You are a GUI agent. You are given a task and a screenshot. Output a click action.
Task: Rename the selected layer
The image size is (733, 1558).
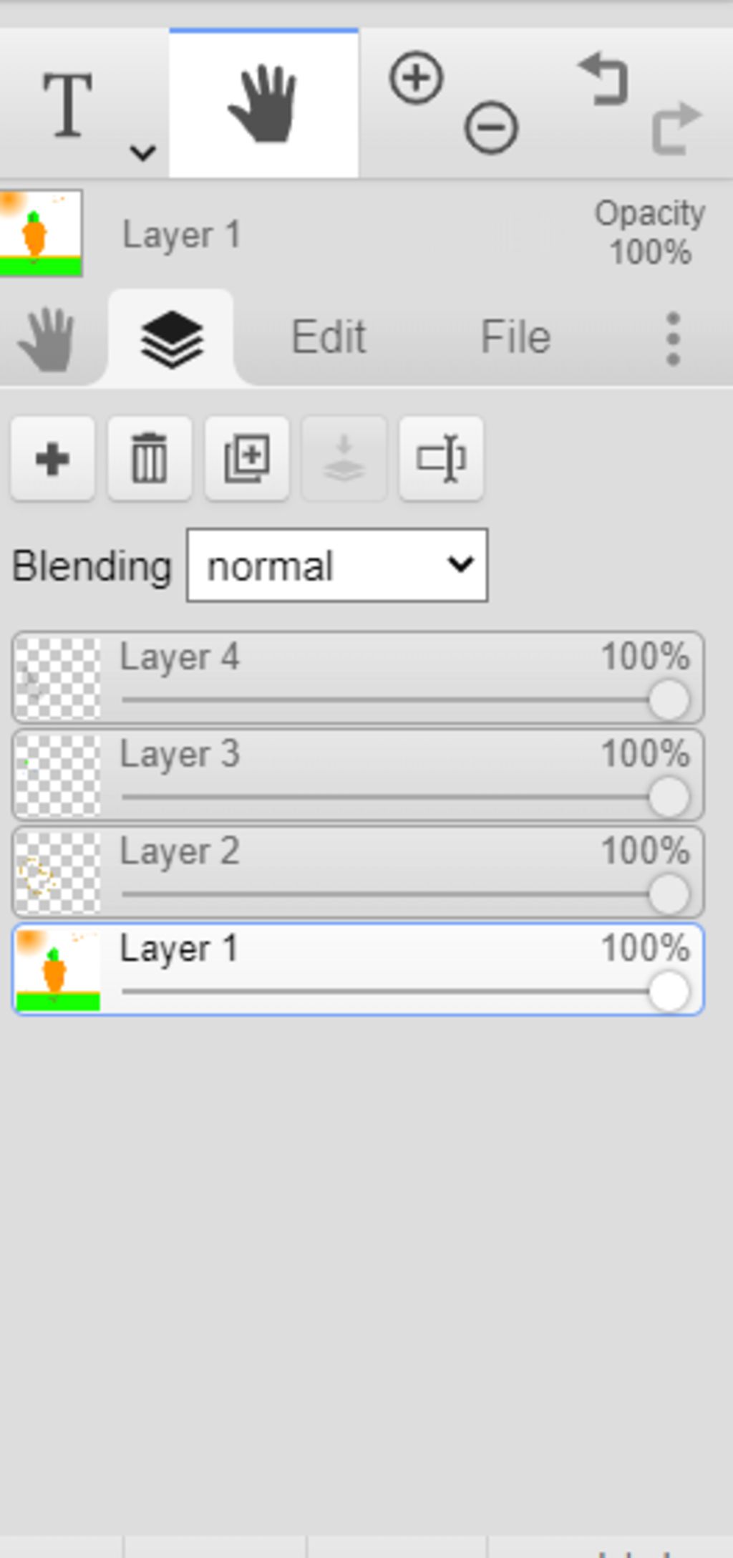(x=442, y=459)
